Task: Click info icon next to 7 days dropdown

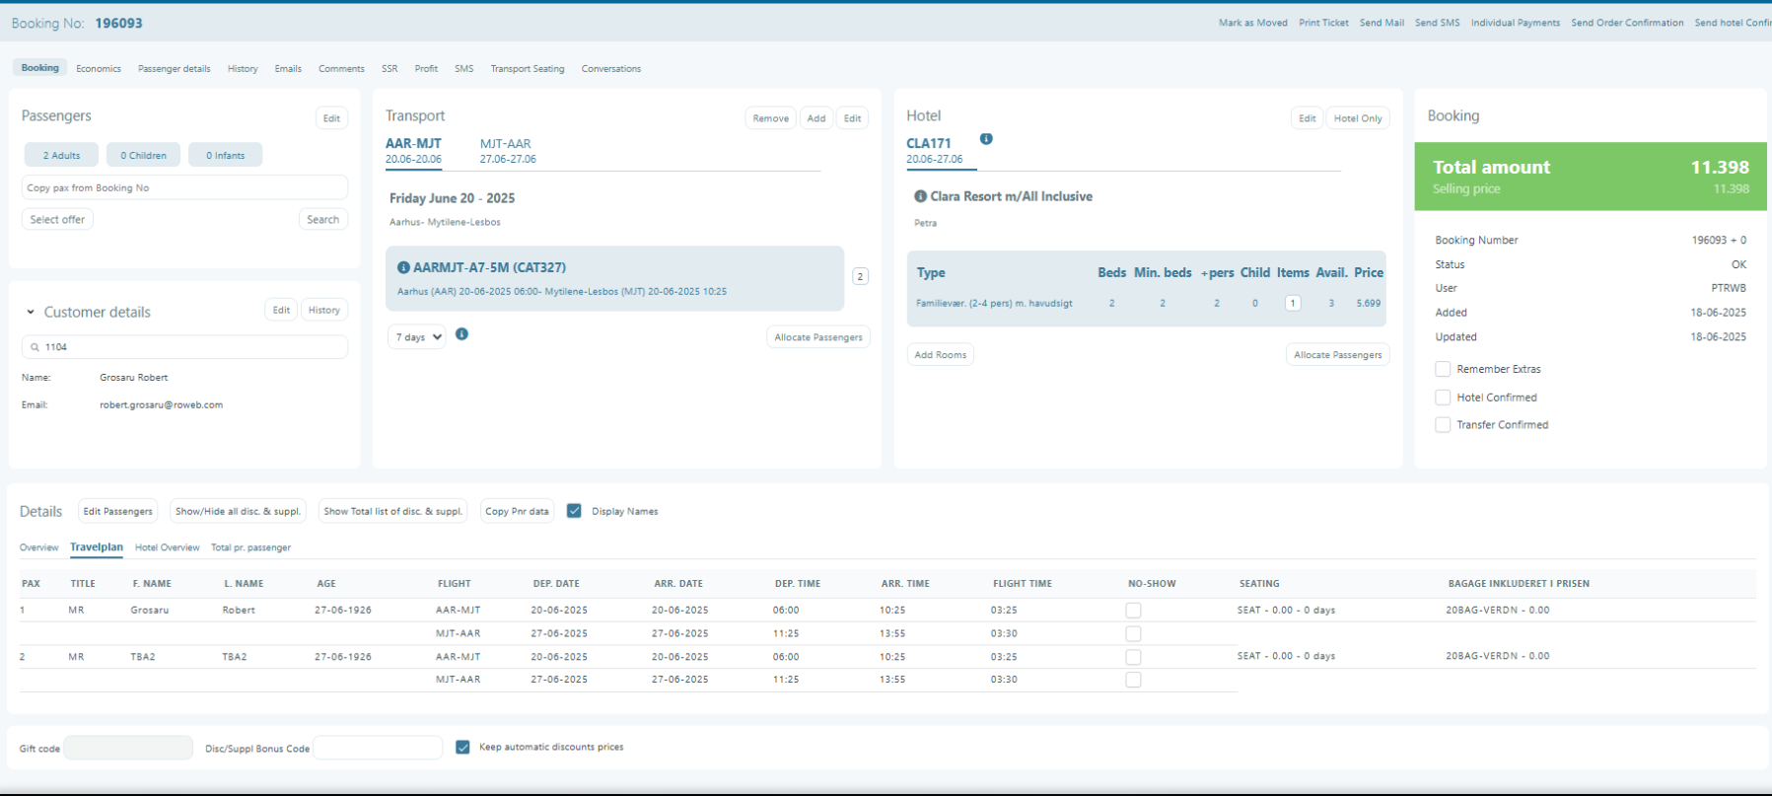Action: click(461, 334)
